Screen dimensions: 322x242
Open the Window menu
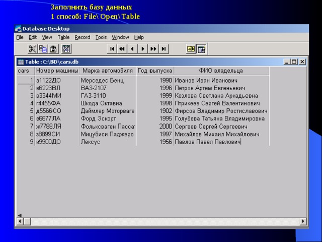pos(120,37)
